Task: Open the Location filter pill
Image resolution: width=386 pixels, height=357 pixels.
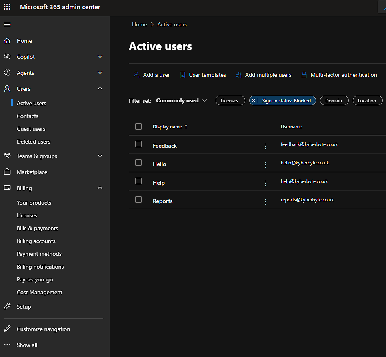Action: 367,100
